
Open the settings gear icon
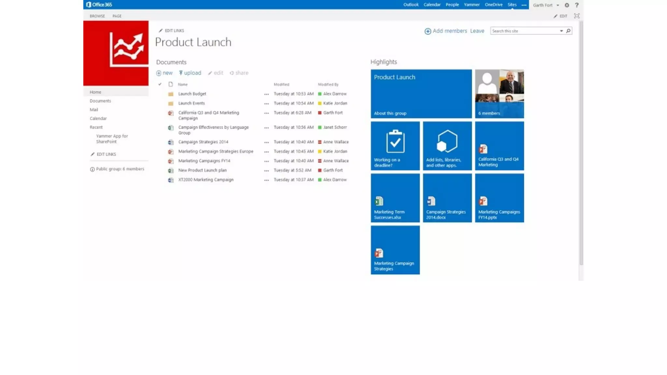point(567,5)
